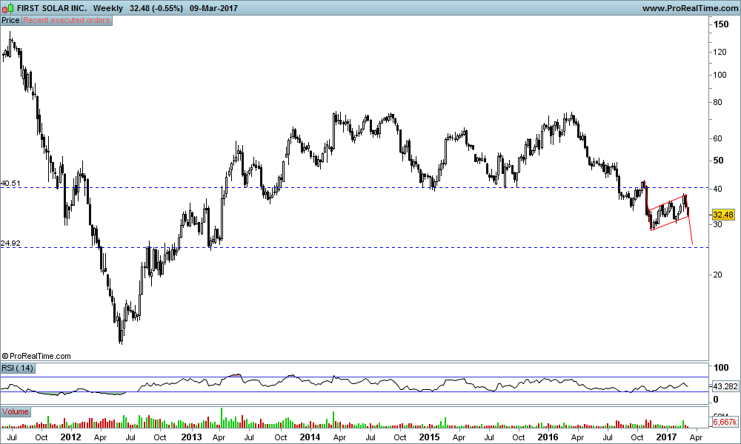Image resolution: width=741 pixels, height=444 pixels.
Task: Click the 2016 year label on time axis
Action: pyautogui.click(x=548, y=437)
